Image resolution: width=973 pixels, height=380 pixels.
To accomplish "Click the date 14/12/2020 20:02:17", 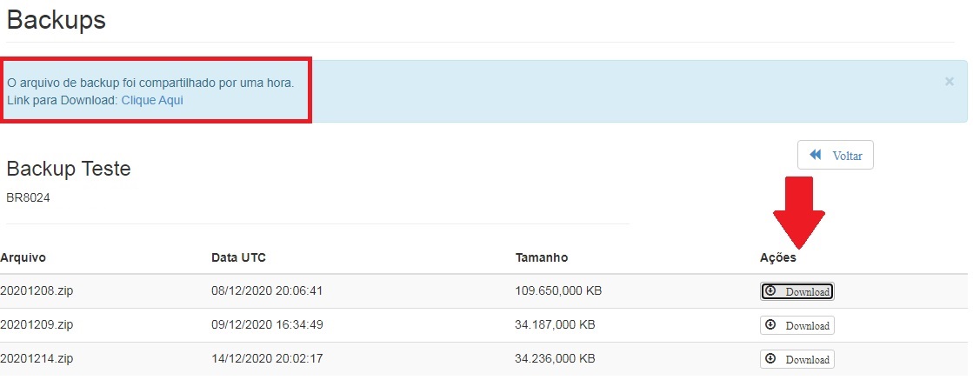I will pyautogui.click(x=267, y=358).
